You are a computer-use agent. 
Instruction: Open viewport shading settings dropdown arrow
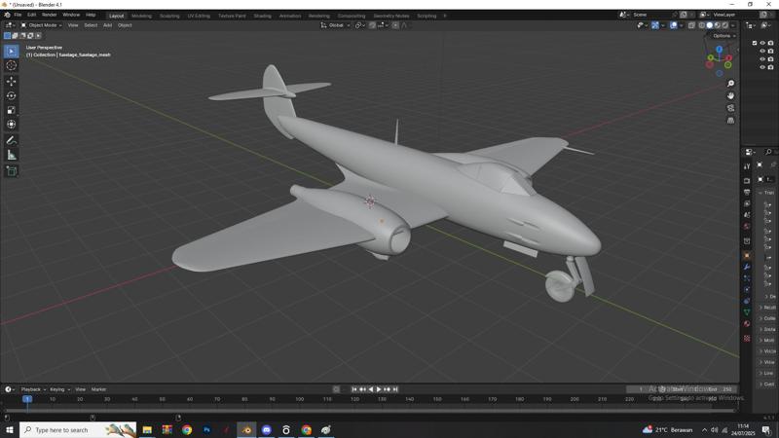733,25
